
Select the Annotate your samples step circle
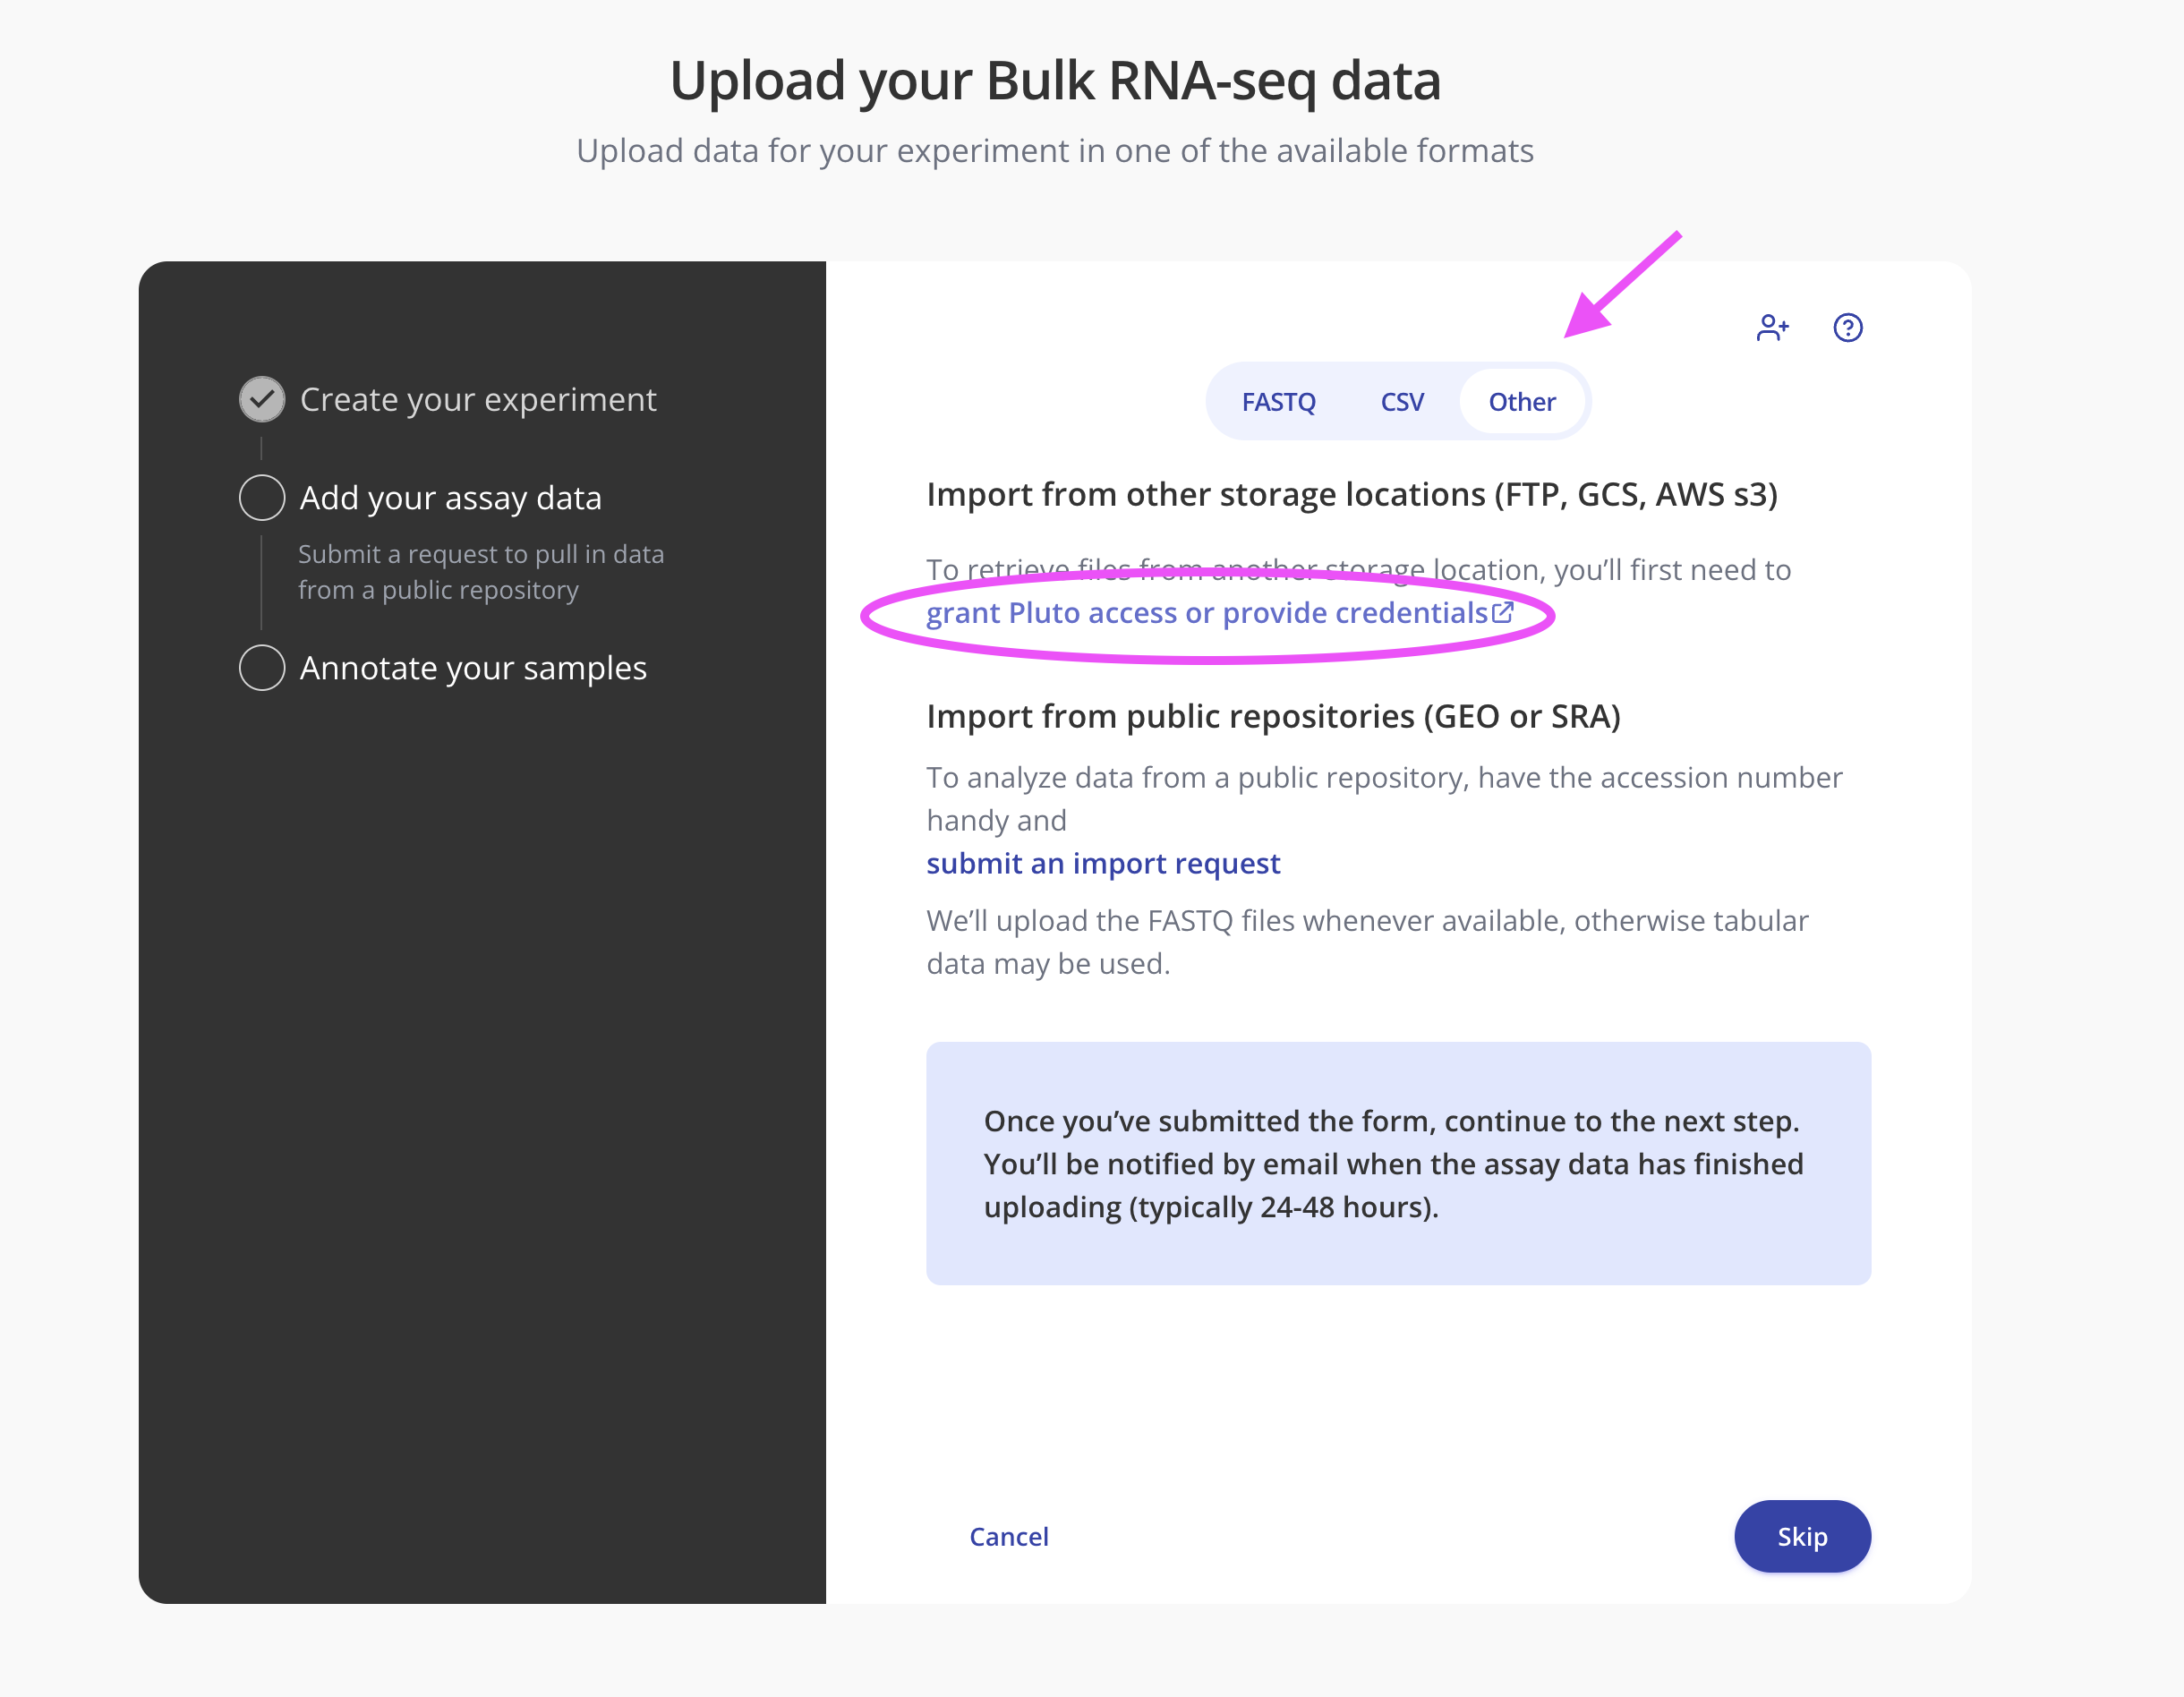262,668
